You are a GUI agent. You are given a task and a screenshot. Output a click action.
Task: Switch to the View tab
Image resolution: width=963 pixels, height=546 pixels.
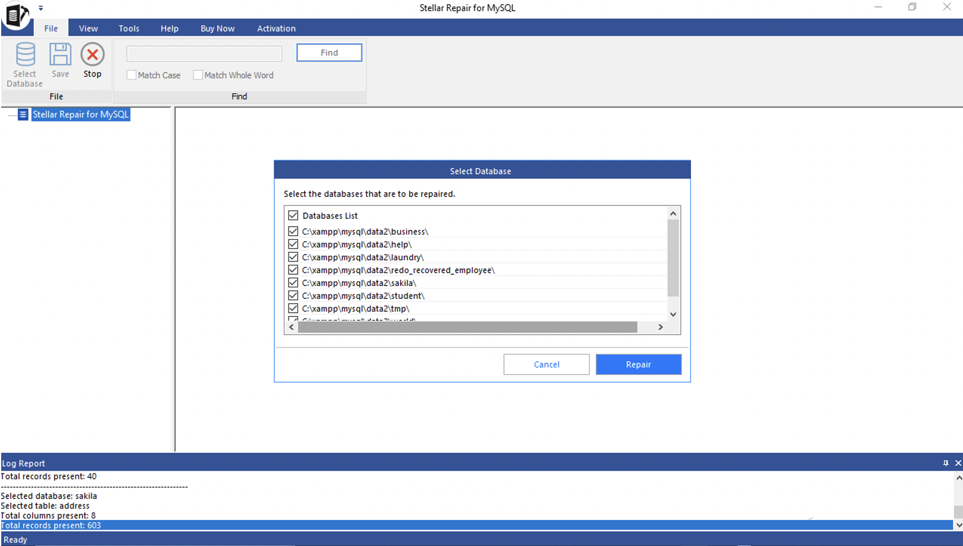click(x=88, y=28)
